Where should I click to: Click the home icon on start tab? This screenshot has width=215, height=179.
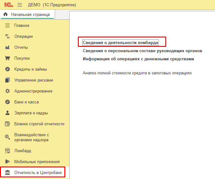5,14
